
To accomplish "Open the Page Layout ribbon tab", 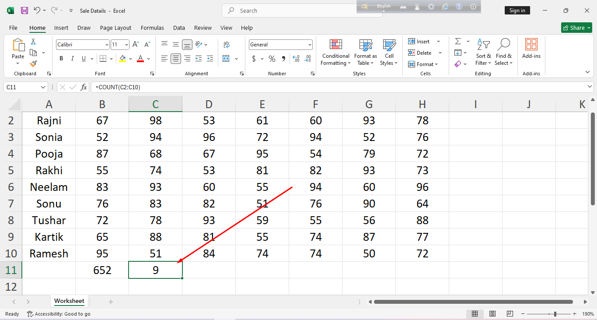I will tap(115, 28).
